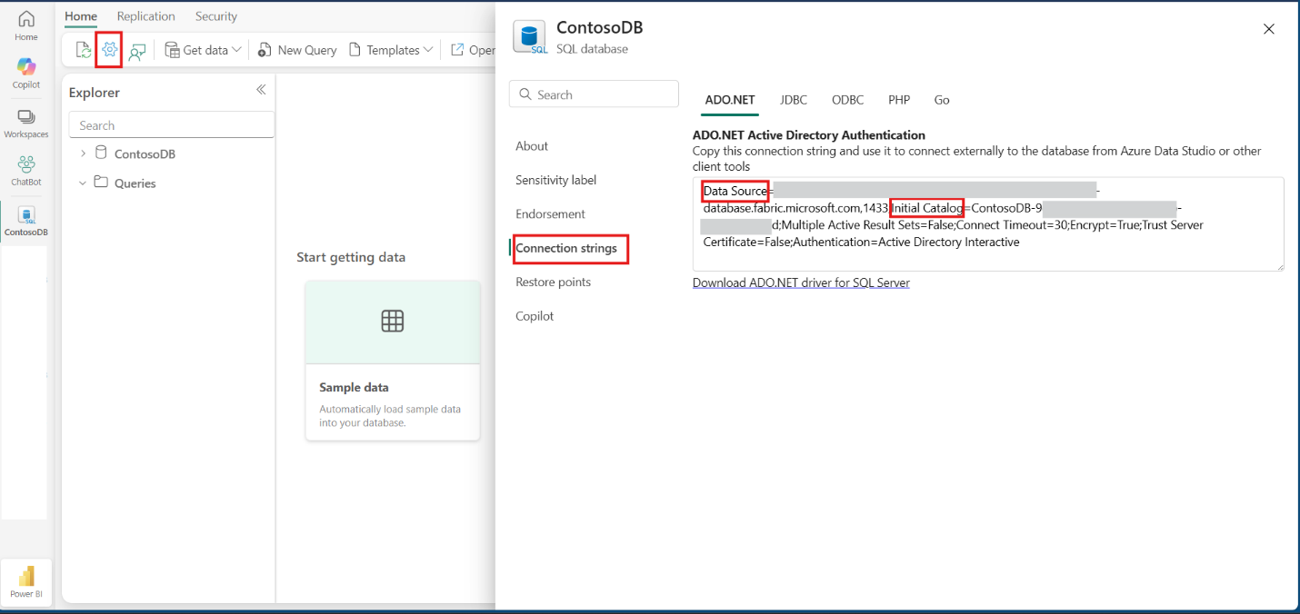Screen dimensions: 1300x614
Task: Click inside the connection string text box
Action: pyautogui.click(x=988, y=224)
